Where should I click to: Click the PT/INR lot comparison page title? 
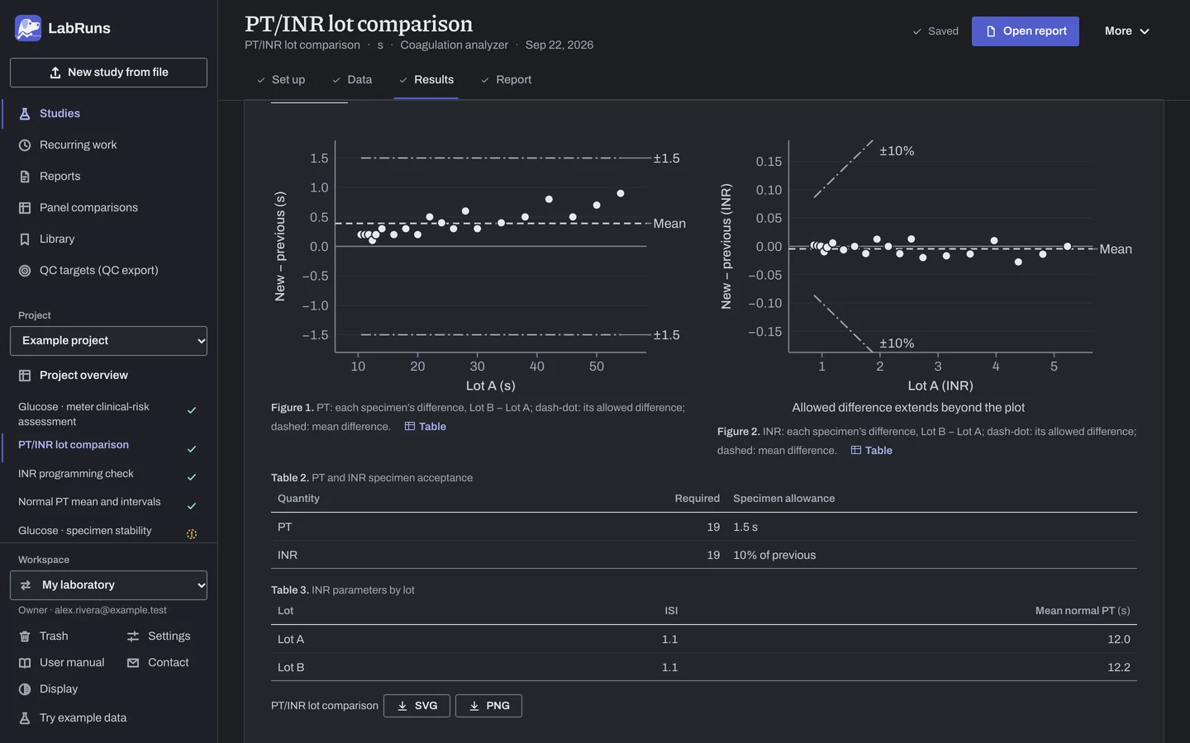[359, 24]
